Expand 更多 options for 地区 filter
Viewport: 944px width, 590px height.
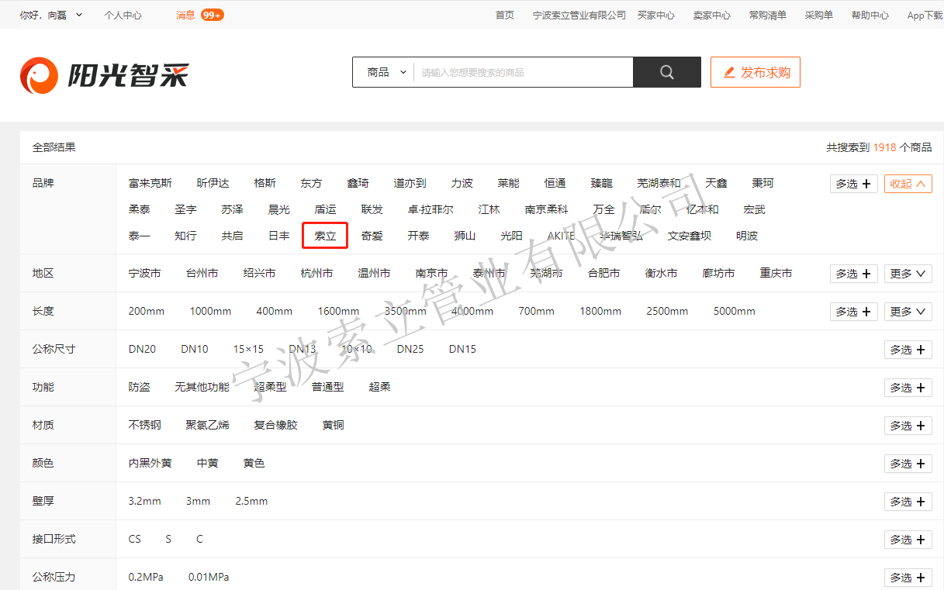click(908, 273)
